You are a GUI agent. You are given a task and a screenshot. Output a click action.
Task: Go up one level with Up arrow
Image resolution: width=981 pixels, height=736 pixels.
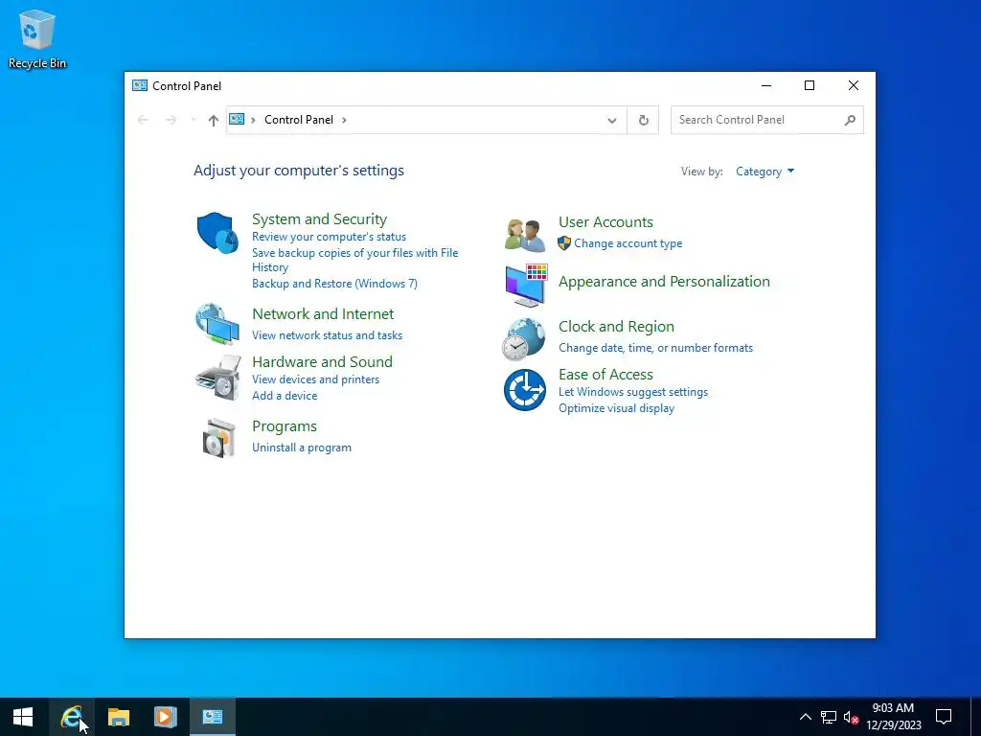[x=214, y=120]
